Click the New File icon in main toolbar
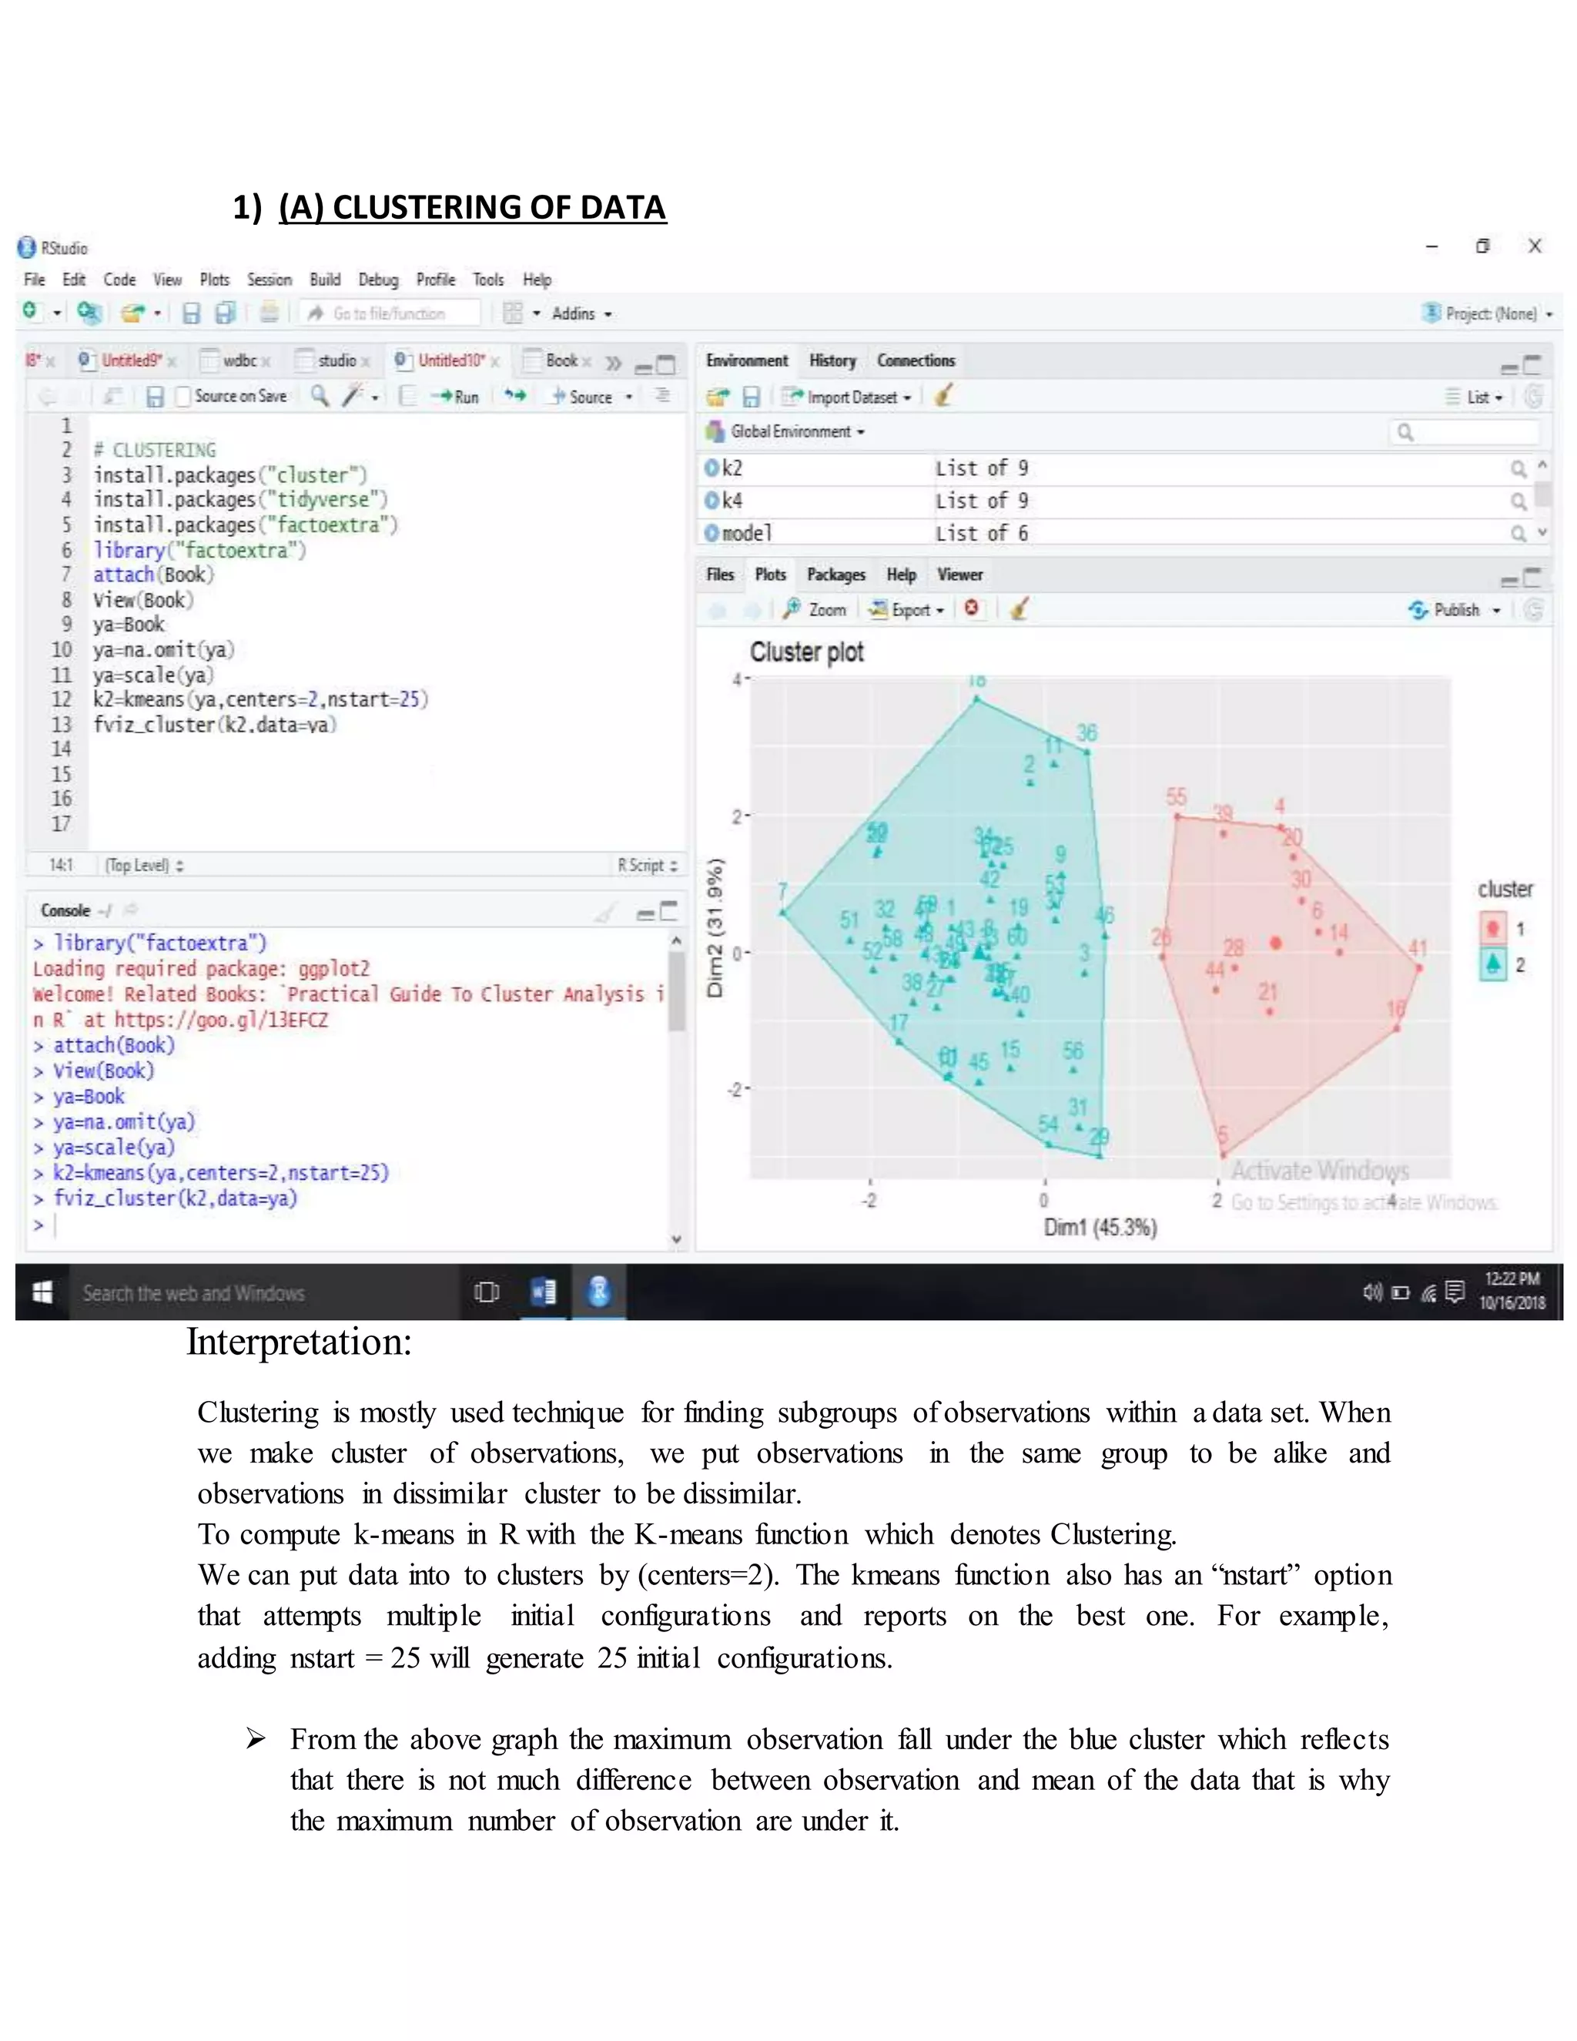Viewport: 1577px width, 2041px height. [x=32, y=311]
